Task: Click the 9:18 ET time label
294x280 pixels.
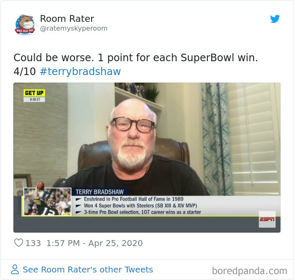Action: pos(34,99)
